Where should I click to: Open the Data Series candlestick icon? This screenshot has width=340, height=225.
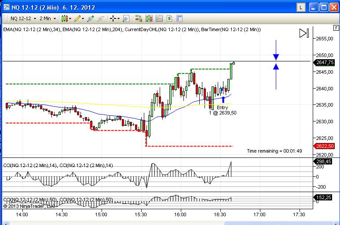point(149,18)
